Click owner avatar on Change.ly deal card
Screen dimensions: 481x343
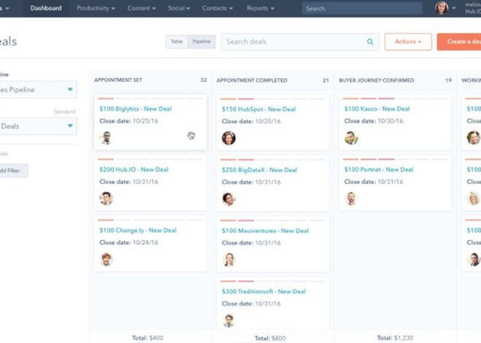coord(106,259)
